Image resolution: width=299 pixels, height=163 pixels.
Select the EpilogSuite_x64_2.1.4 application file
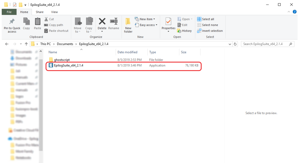(69, 65)
